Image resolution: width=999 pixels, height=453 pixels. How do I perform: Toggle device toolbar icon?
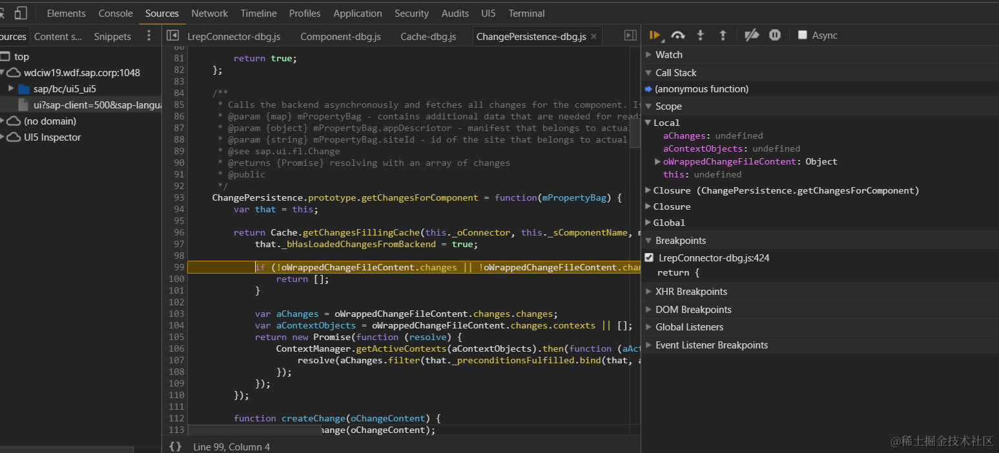pyautogui.click(x=21, y=13)
